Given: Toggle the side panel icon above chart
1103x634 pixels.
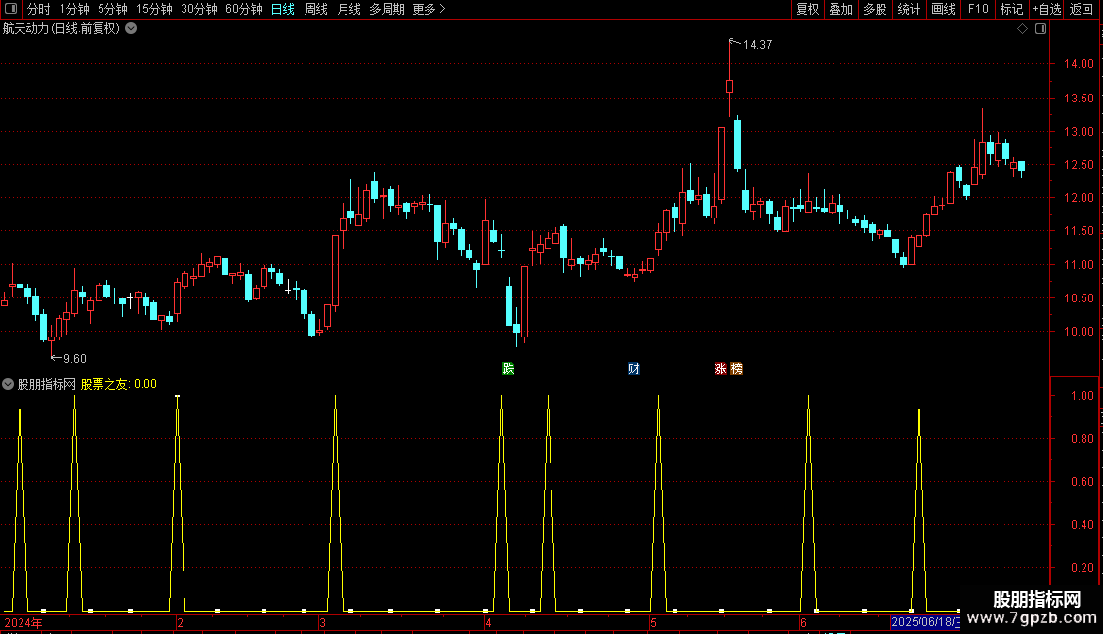Looking at the screenshot, I should click(x=1041, y=29).
